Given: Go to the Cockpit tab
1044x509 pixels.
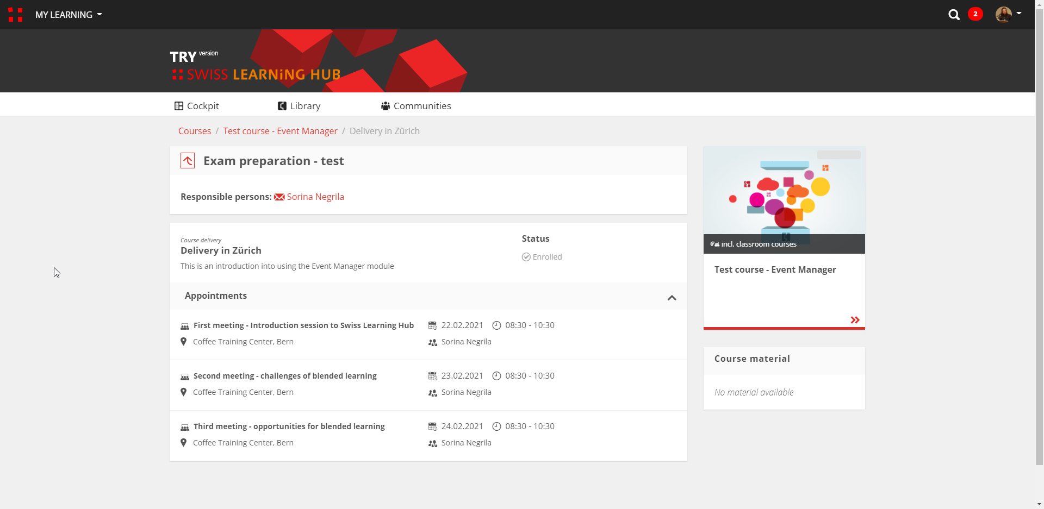Looking at the screenshot, I should (197, 106).
